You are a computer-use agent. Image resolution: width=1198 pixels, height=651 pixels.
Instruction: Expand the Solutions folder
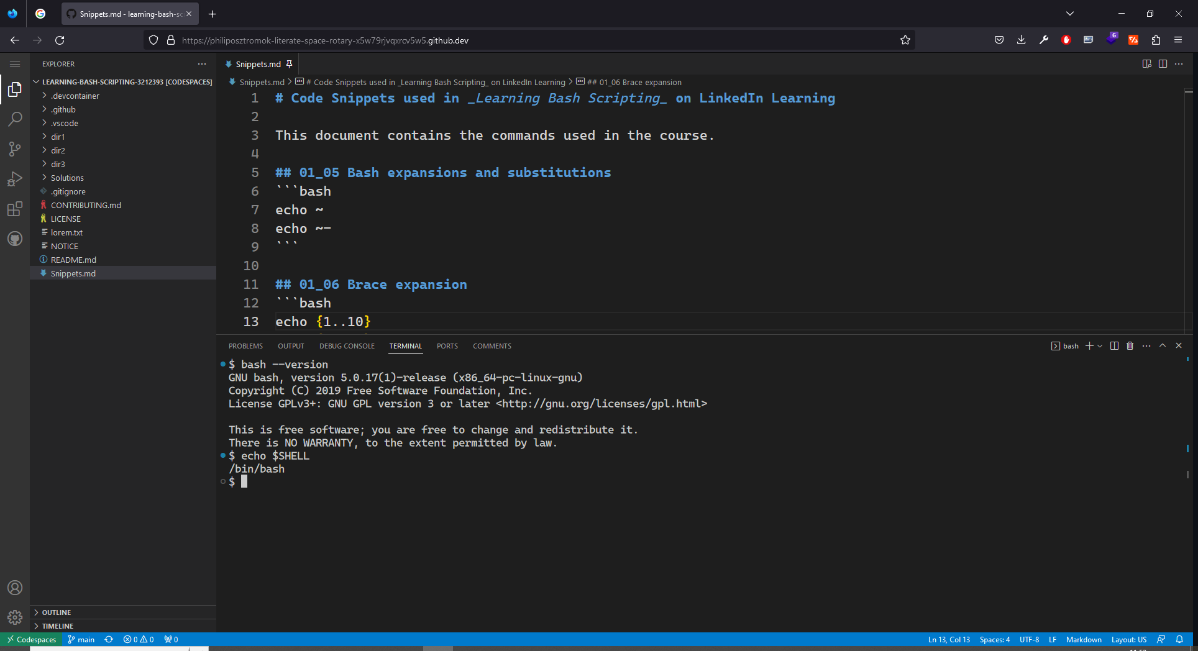tap(123, 178)
